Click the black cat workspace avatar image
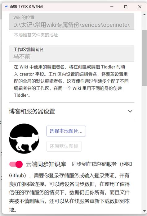The height and width of the screenshot is (216, 147). pyautogui.click(x=24, y=138)
